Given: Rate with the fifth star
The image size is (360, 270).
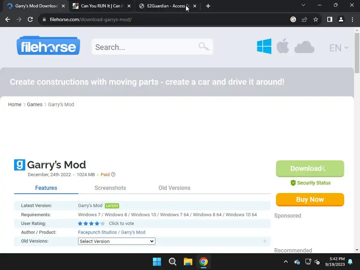Looking at the screenshot, I should pos(102,223).
